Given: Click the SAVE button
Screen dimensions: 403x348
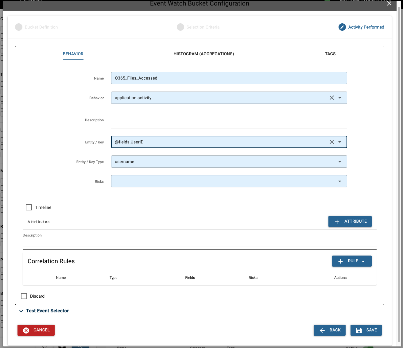Looking at the screenshot, I should [x=366, y=330].
